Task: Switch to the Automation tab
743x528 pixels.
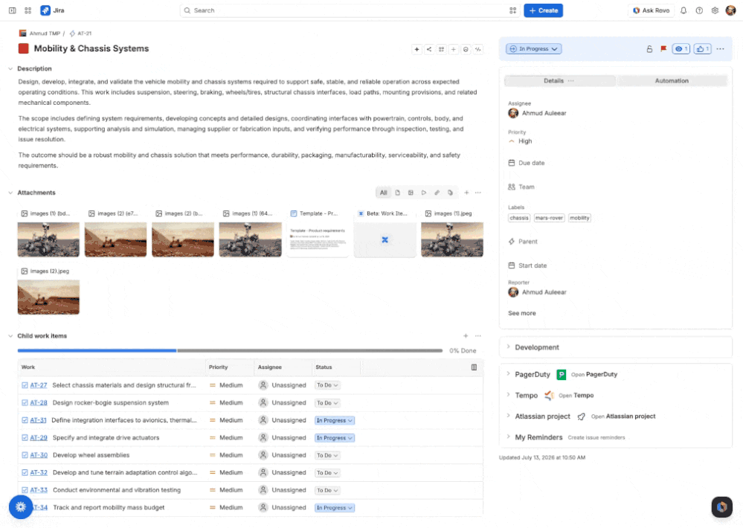Action: [672, 81]
